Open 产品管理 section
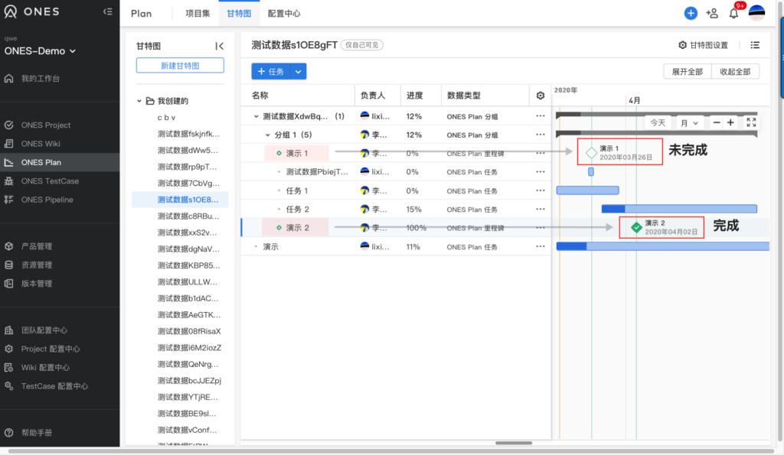This screenshot has height=455, width=784. [36, 246]
